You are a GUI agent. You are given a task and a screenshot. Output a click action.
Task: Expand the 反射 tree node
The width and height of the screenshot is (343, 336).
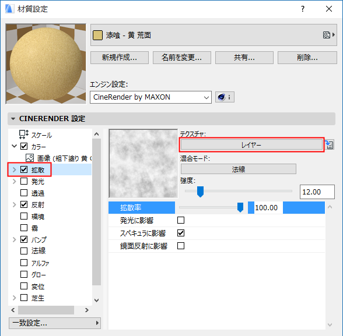14,204
